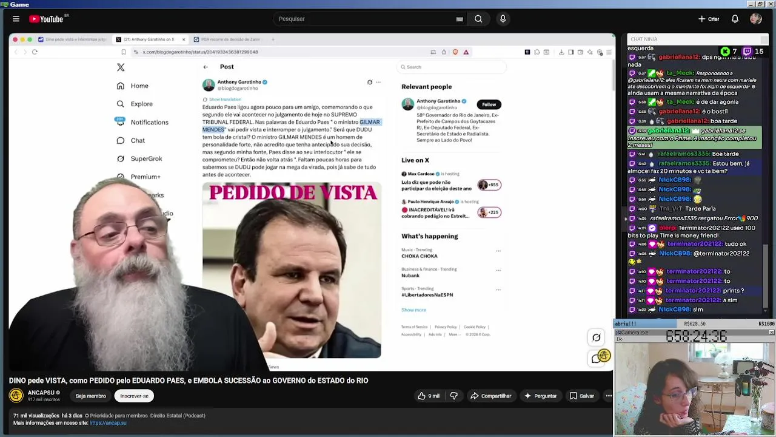Screen dimensions: 776x437
Task: Click the x.com address bar URL
Action: pos(201,52)
